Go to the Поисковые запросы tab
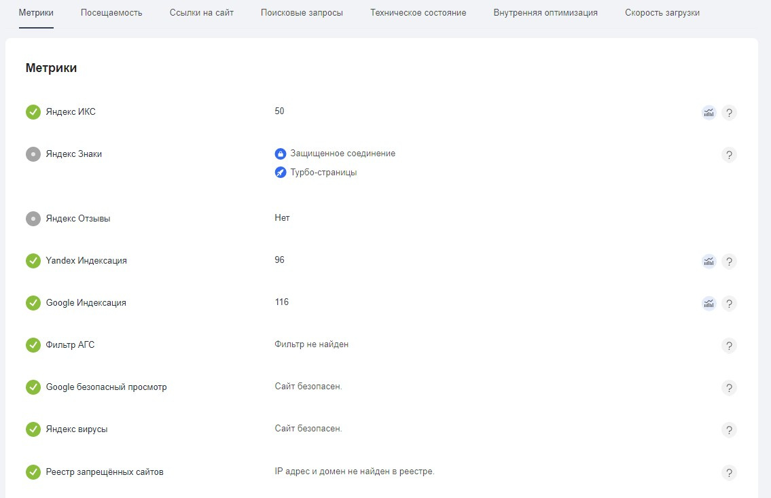 [x=302, y=13]
